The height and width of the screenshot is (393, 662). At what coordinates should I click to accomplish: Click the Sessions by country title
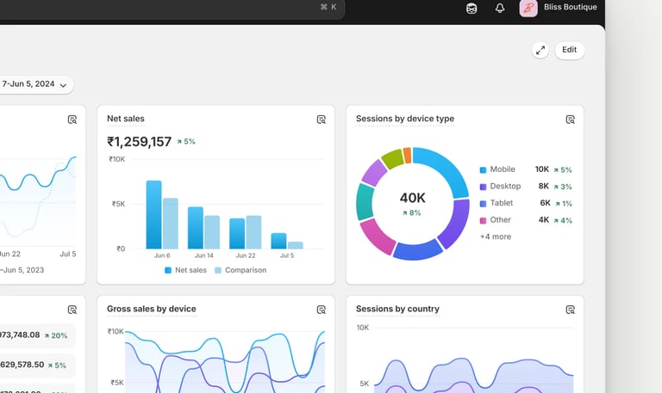click(397, 309)
